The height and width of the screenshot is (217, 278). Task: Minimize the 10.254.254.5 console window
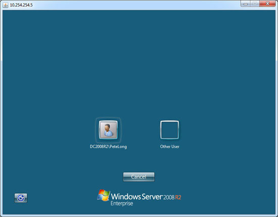[246, 4]
